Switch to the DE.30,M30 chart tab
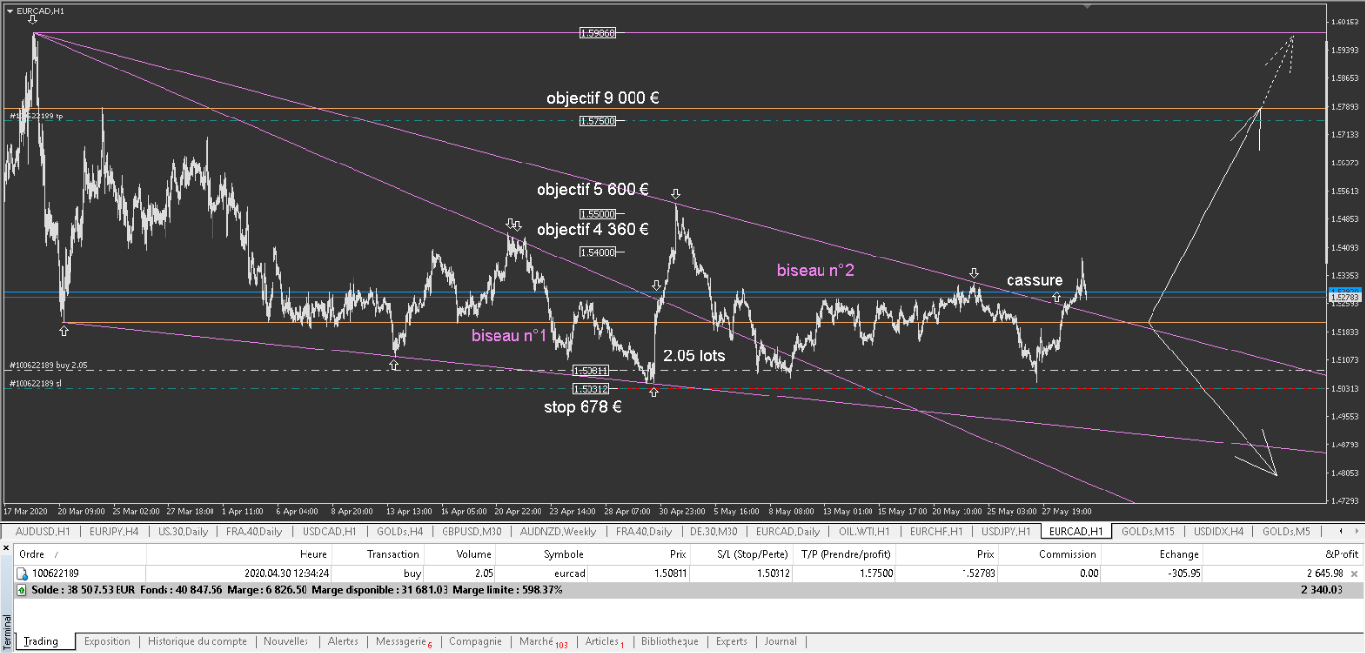The height and width of the screenshot is (653, 1365). 713,531
